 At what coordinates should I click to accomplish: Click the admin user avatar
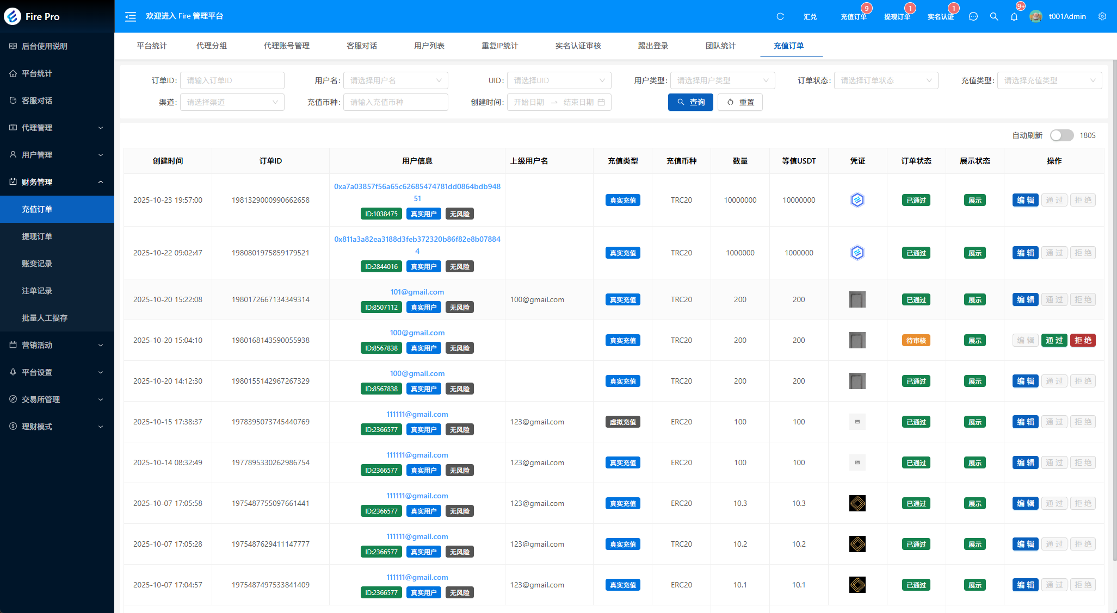click(x=1036, y=16)
